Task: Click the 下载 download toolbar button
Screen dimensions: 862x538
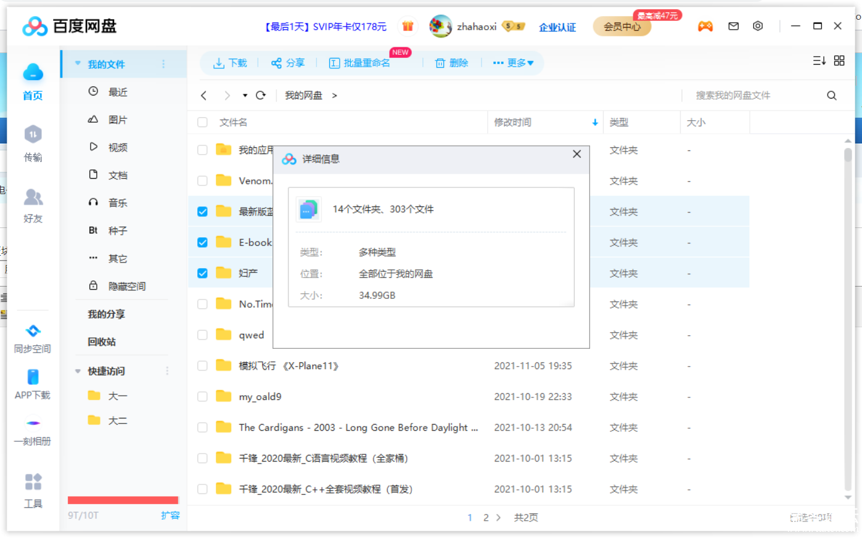Action: click(x=230, y=63)
